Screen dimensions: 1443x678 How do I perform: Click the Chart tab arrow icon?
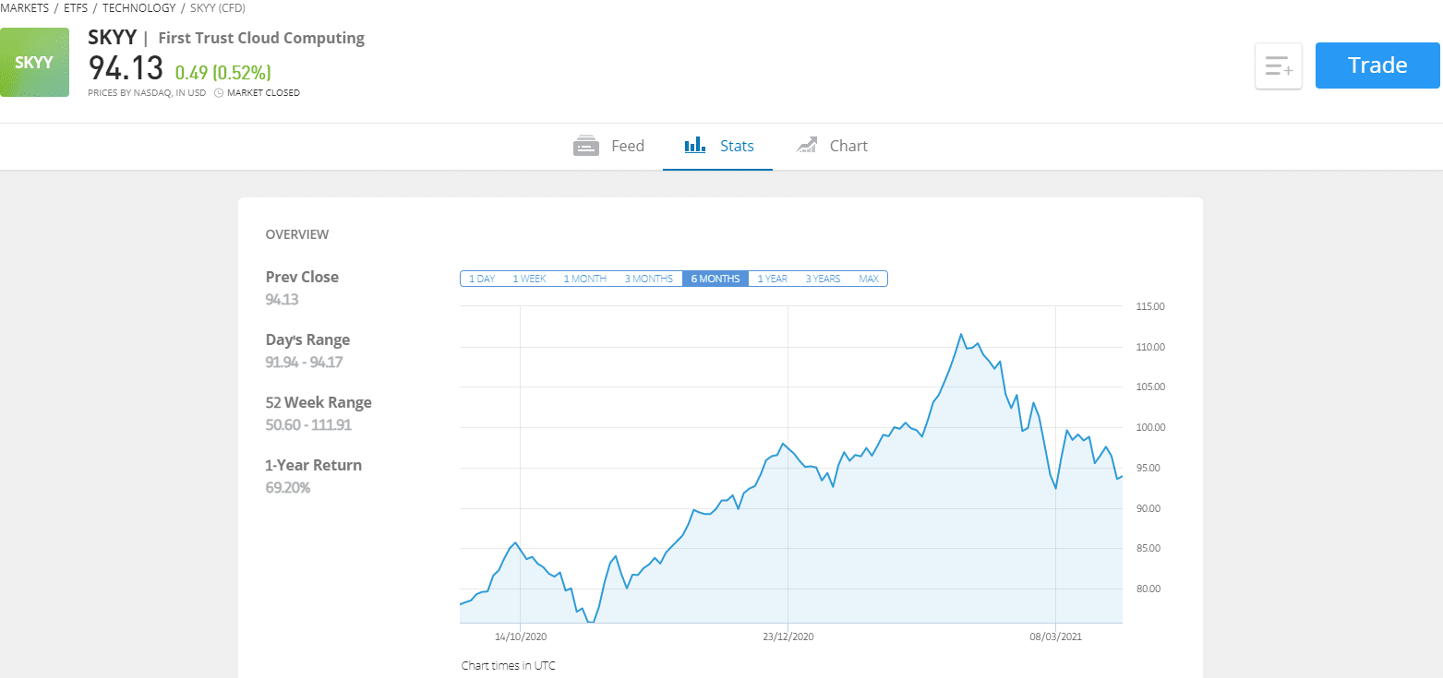tap(807, 145)
